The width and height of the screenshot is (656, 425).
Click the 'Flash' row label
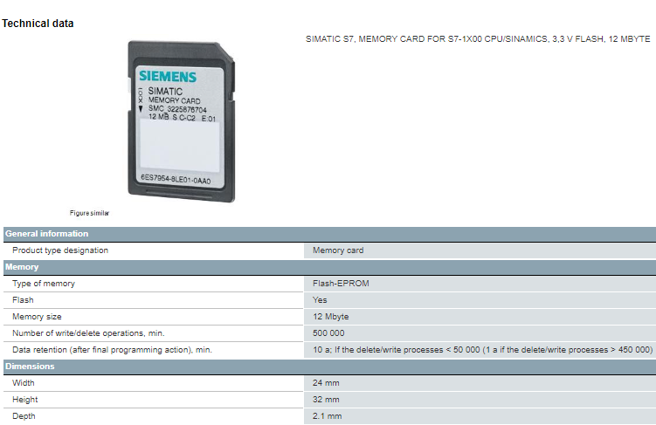point(23,300)
